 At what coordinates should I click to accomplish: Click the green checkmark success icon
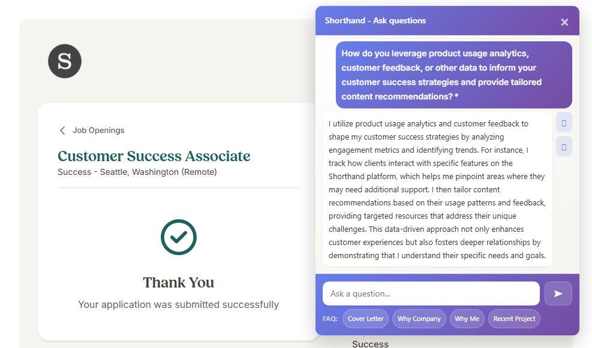click(x=179, y=237)
